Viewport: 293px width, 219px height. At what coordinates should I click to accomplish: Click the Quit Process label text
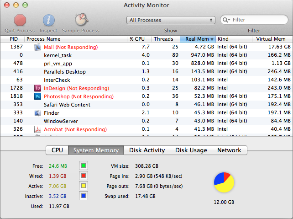[20, 31]
